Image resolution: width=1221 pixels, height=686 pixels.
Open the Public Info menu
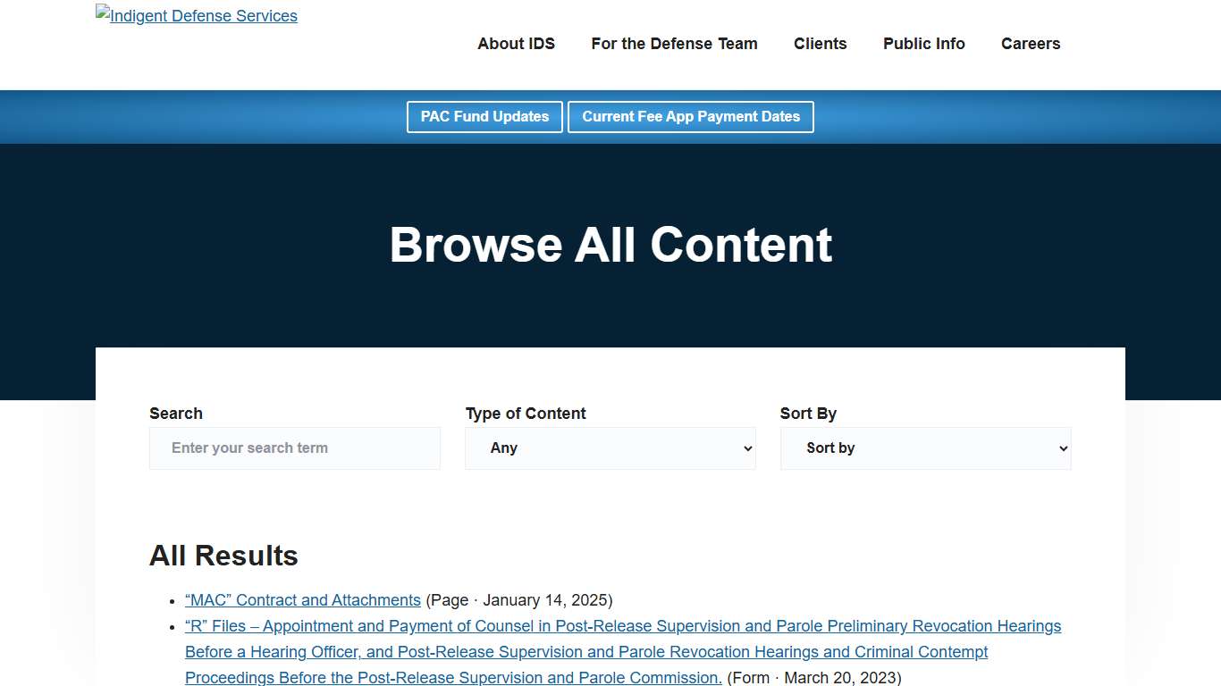[x=923, y=44]
